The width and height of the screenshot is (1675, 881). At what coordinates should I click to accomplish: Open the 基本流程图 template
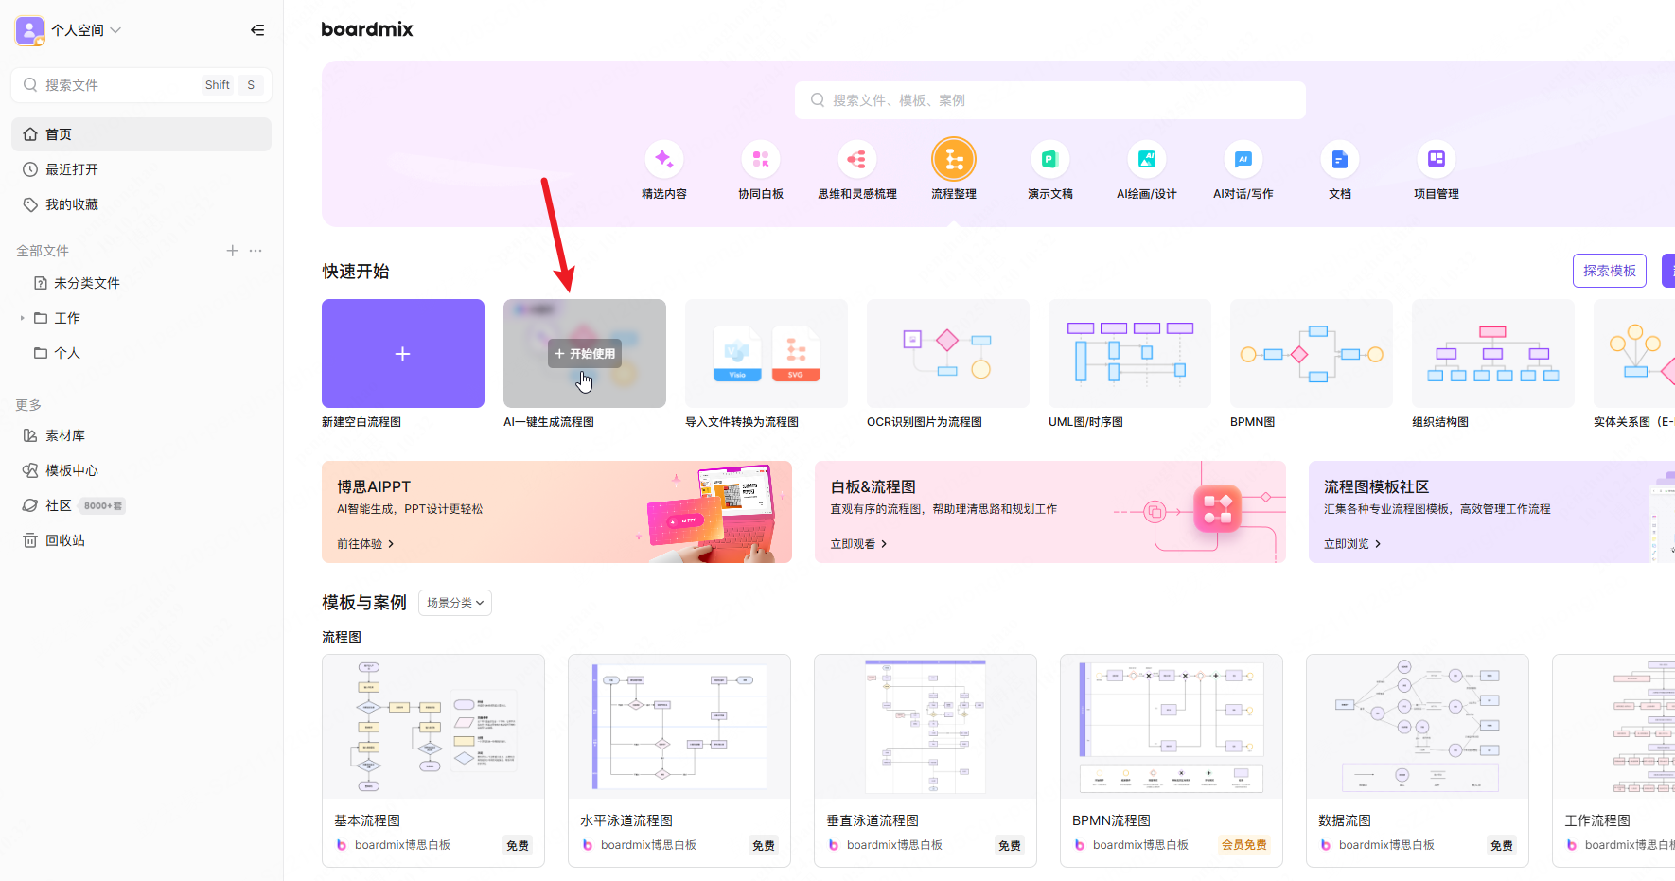[x=433, y=761]
